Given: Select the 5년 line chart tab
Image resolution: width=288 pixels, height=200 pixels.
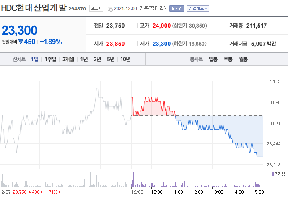Looking at the screenshot, I should (x=111, y=59).
